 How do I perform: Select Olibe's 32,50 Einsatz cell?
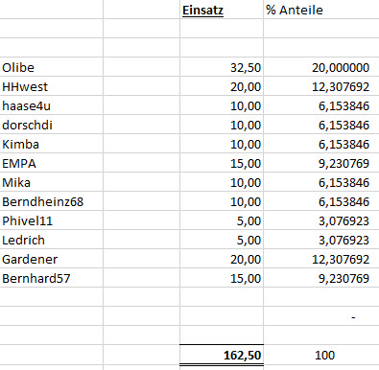(x=222, y=67)
